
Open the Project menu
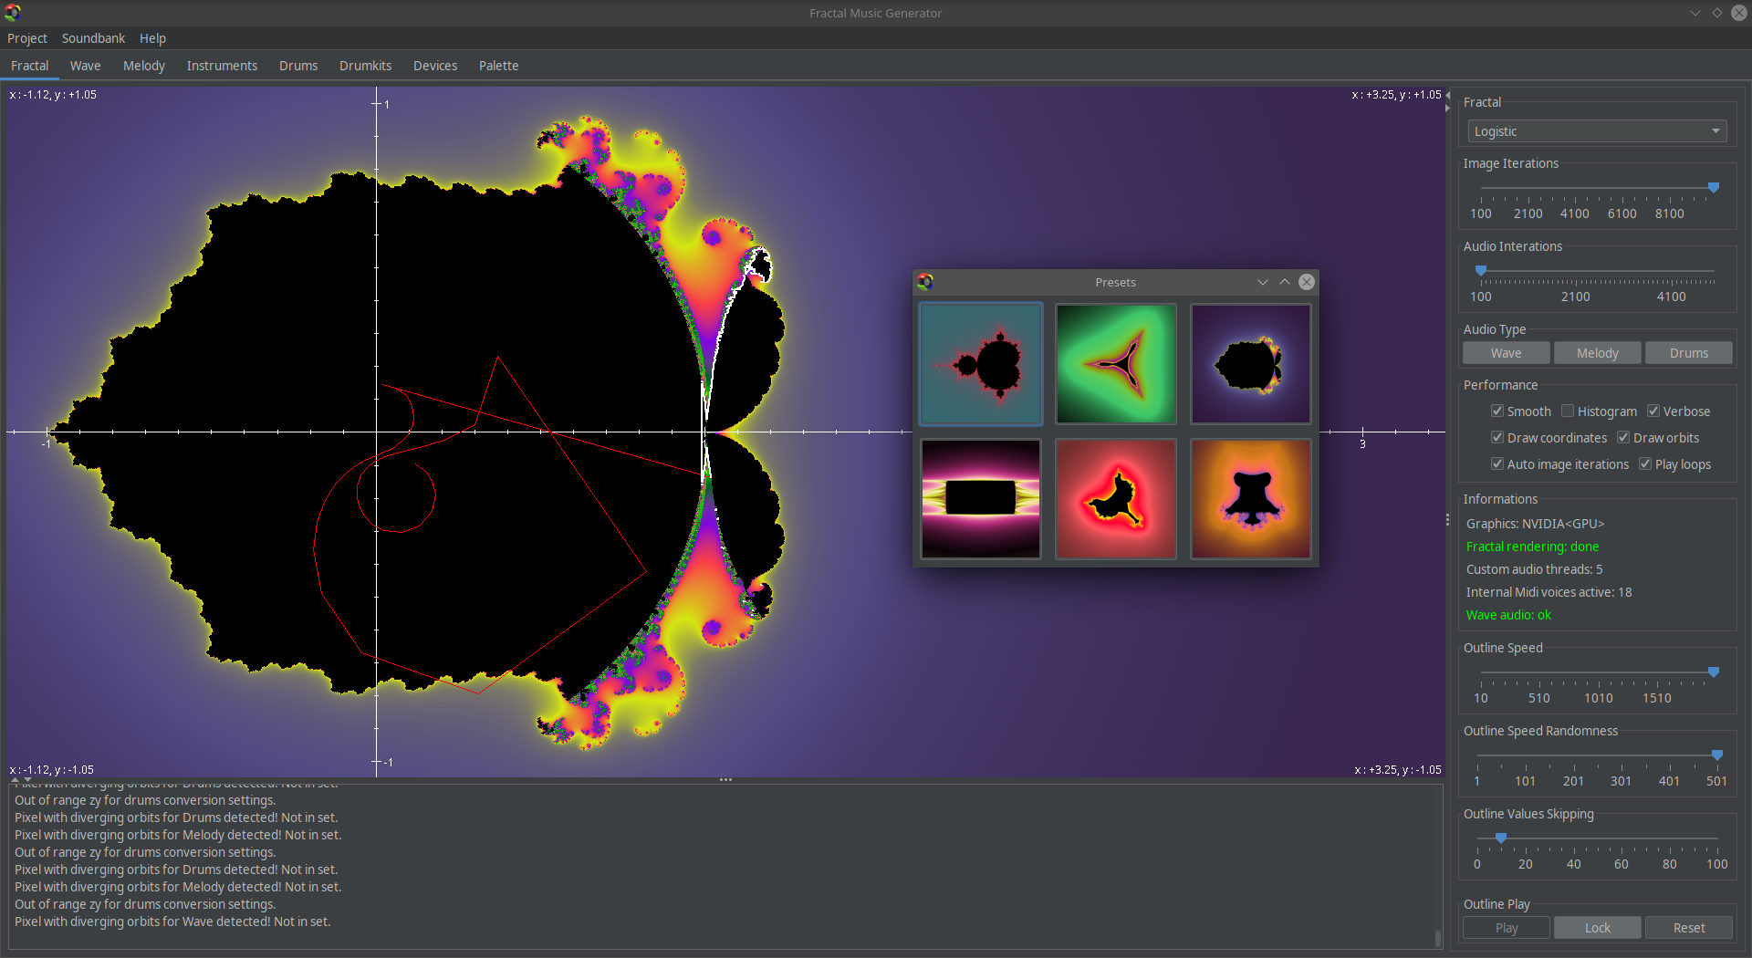point(27,38)
